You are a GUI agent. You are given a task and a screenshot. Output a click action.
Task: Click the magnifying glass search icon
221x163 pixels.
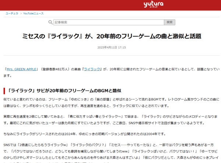(50, 22)
